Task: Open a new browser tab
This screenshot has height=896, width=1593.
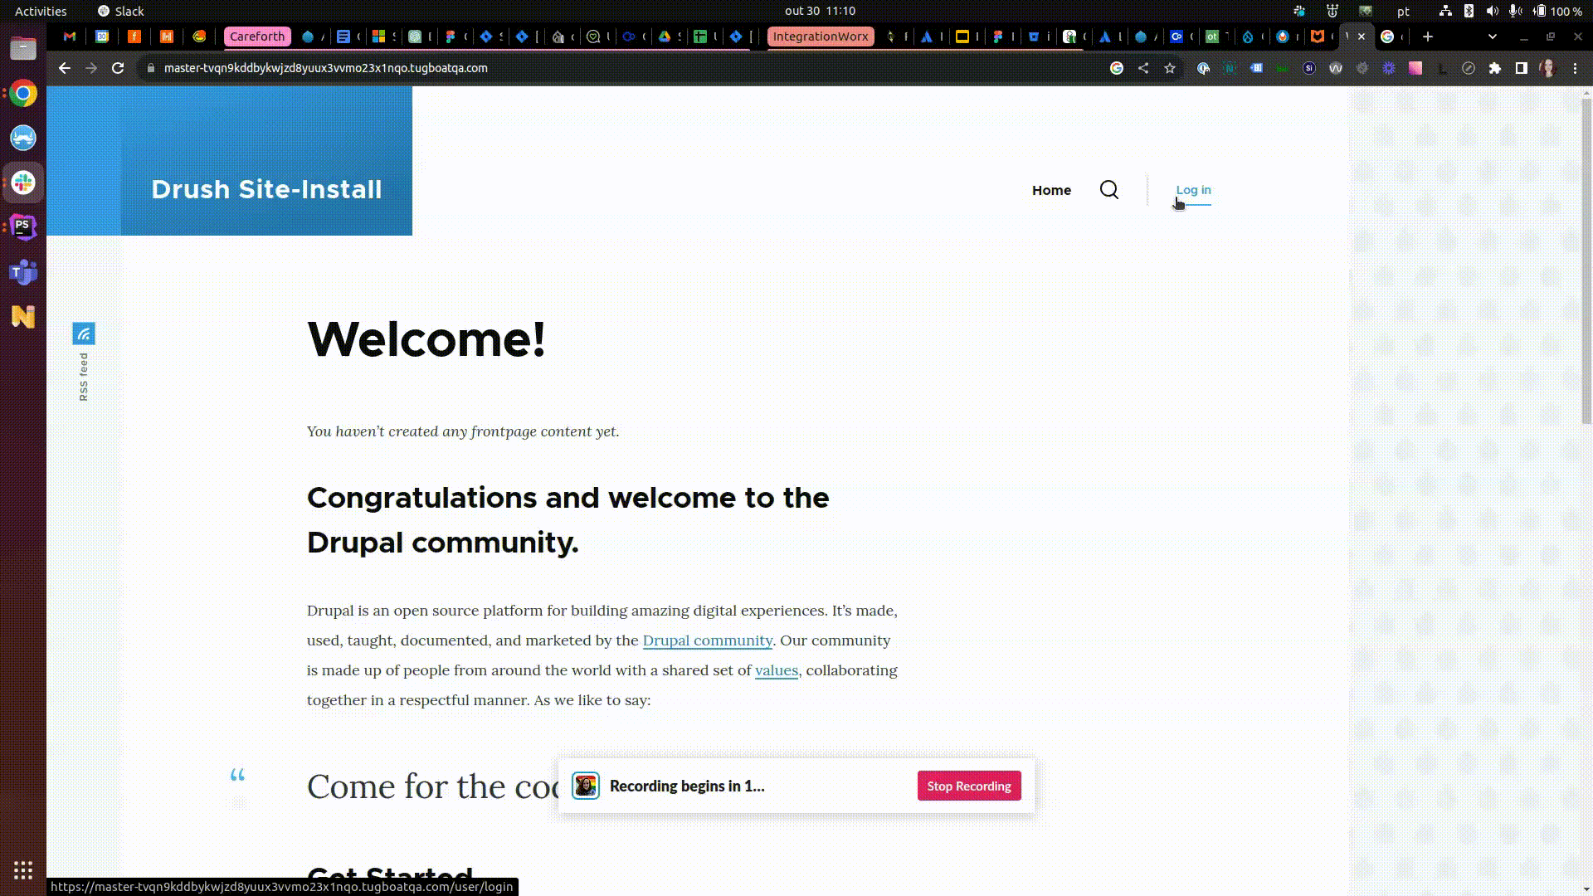Action: coord(1427,37)
